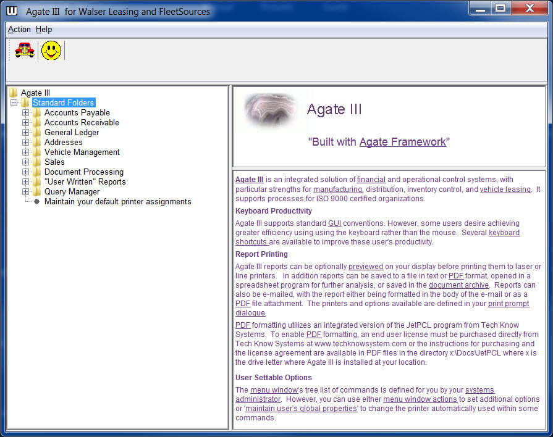Select the Accounts Receivable tree item

coord(82,122)
